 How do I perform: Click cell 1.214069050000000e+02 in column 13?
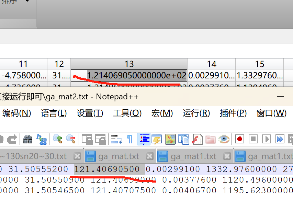point(129,75)
